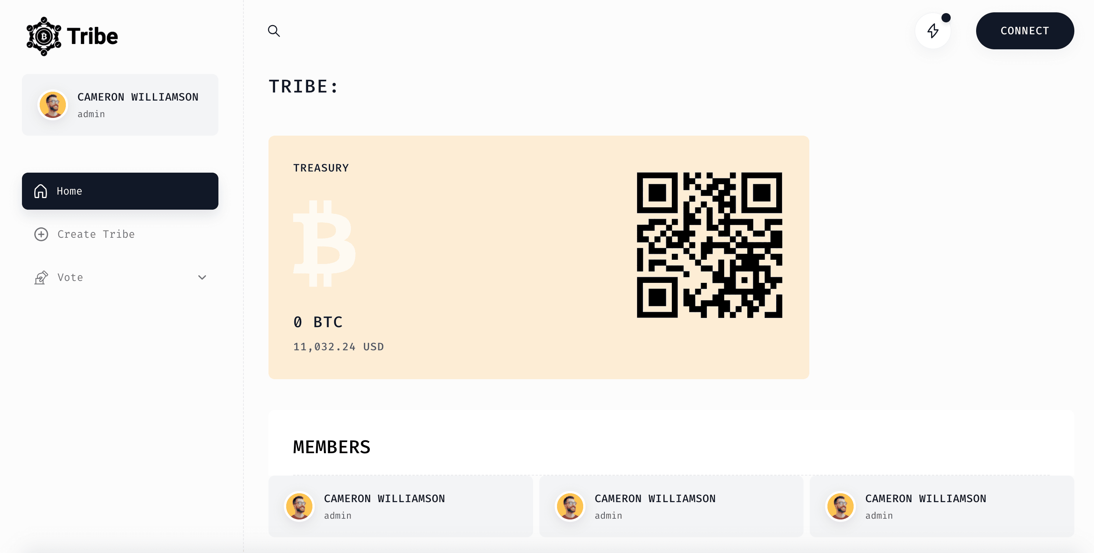Click the sidebar profile avatar

click(53, 105)
